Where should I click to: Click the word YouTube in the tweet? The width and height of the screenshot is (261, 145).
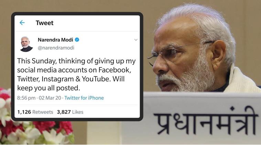point(96,79)
